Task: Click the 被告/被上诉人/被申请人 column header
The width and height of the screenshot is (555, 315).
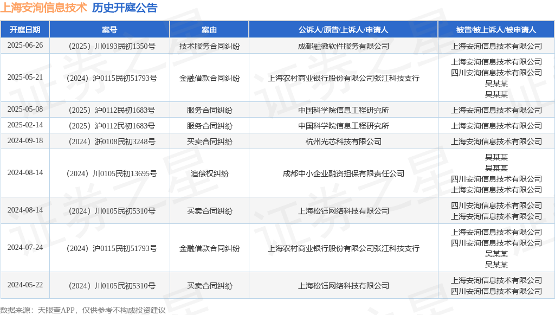Action: (496, 30)
